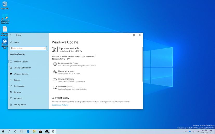Select the Microsoft Edge desktop shortcut
215x134 pixels.
click(4, 44)
